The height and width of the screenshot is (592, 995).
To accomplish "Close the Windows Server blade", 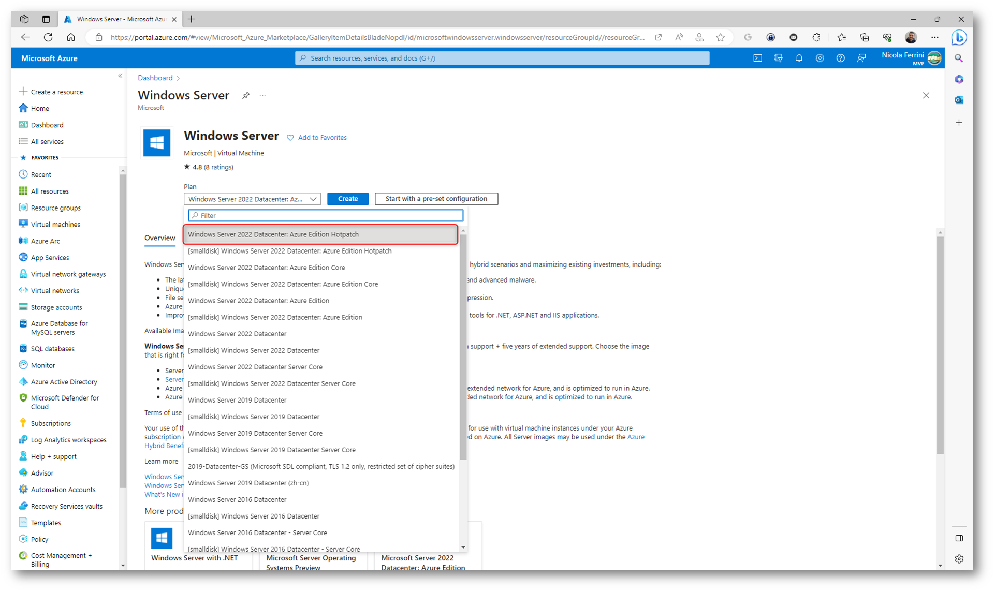I will tap(926, 95).
